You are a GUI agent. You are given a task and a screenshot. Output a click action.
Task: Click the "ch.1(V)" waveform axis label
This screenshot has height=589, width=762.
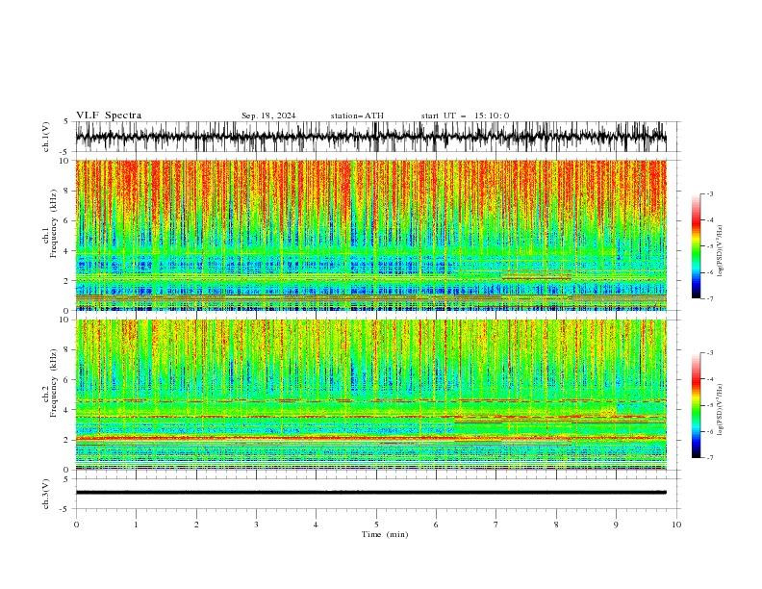(46, 137)
